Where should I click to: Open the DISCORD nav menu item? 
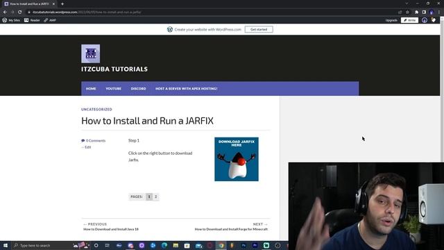tap(139, 89)
